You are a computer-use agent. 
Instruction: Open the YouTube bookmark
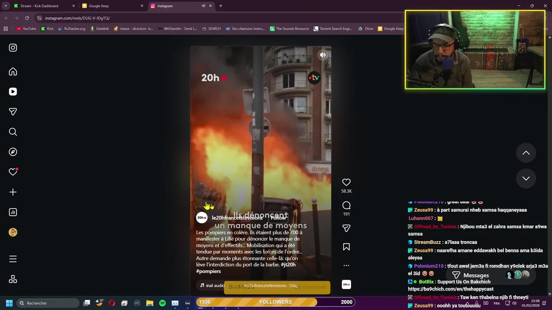(26, 29)
